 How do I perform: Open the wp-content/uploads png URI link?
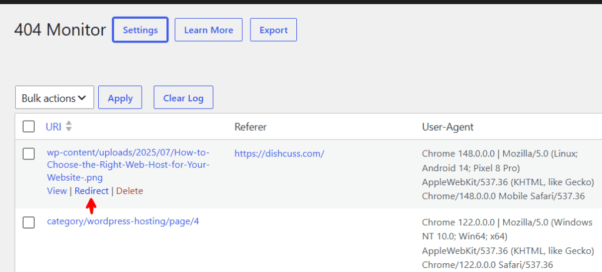(x=128, y=165)
